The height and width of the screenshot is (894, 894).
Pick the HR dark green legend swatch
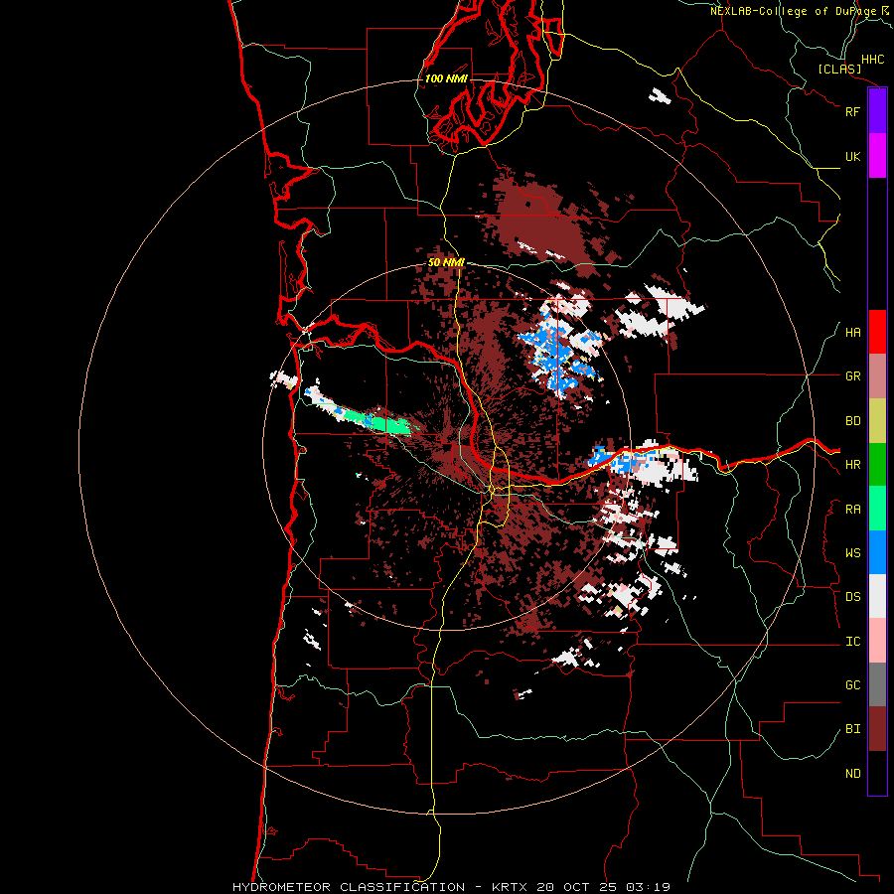(x=877, y=464)
